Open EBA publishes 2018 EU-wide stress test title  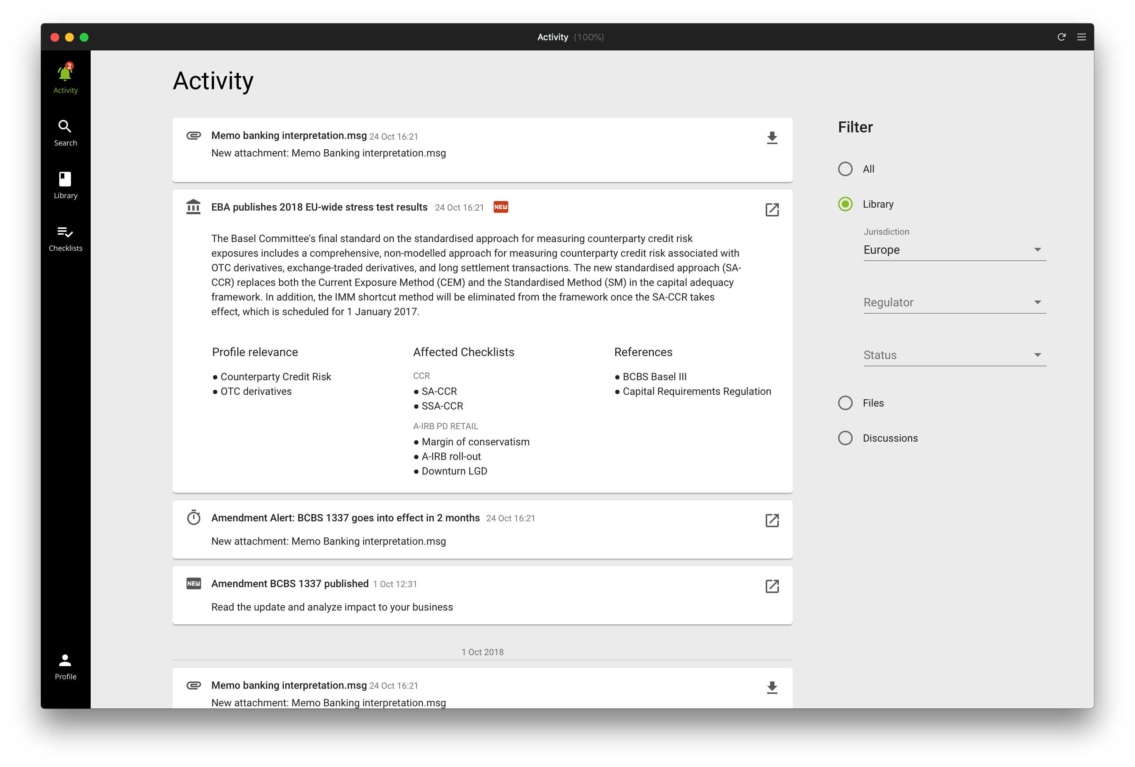point(319,207)
